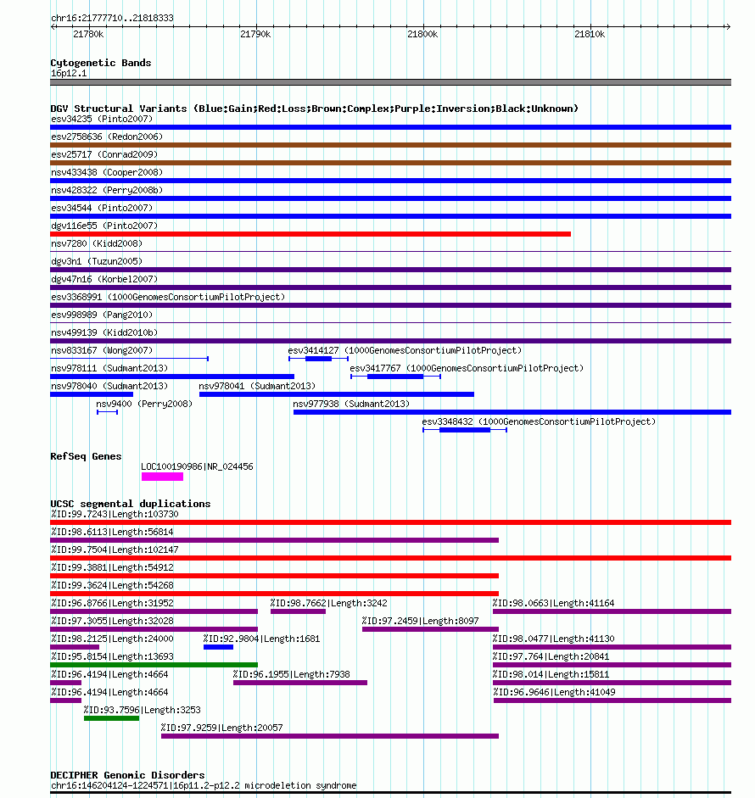Click the small nsv9400 (Perry2008) glyph
Image resolution: width=755 pixels, height=798 pixels.
point(108,412)
